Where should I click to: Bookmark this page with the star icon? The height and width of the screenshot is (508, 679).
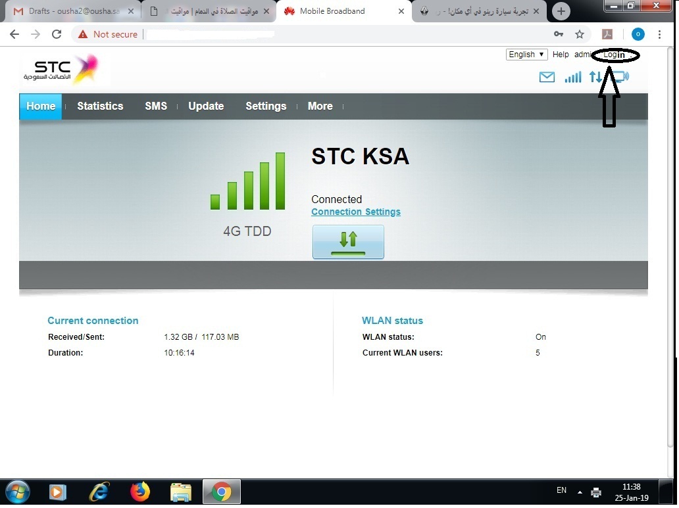[579, 34]
